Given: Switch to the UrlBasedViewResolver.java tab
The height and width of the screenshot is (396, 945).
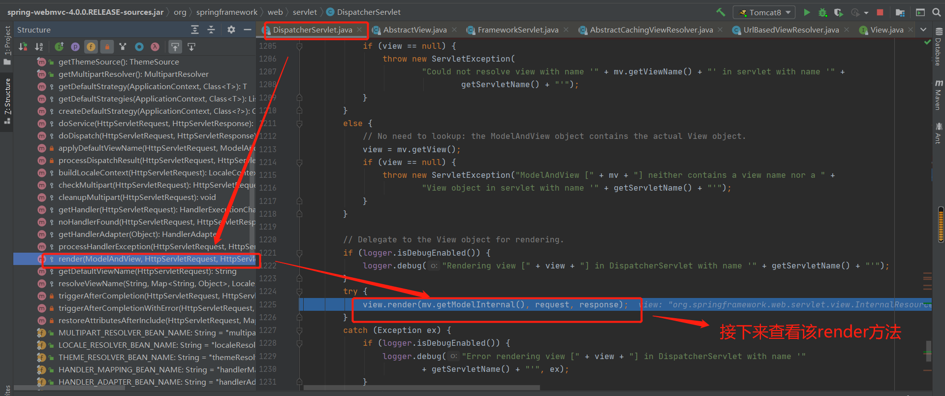Looking at the screenshot, I should coord(791,30).
